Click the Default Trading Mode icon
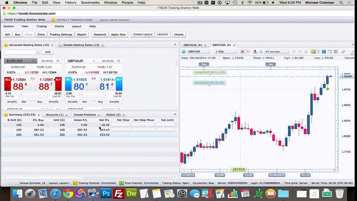Viewport: 357px width, 201px height. coord(53,20)
